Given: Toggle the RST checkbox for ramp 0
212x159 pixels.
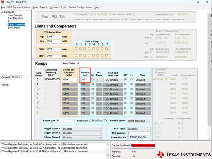Looking at the screenshot, I should click(x=125, y=80).
